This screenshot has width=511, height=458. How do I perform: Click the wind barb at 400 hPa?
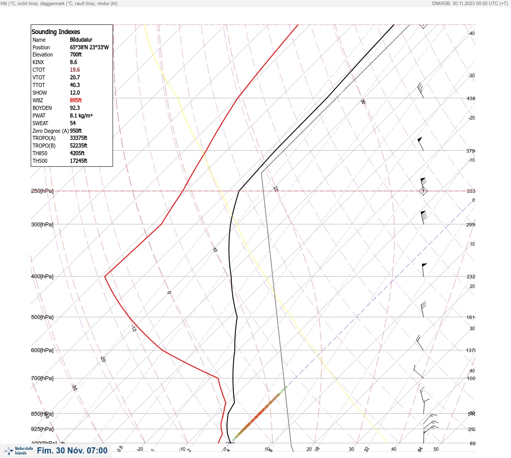(424, 270)
